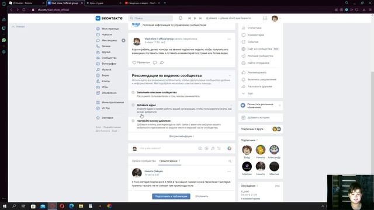Click the Клипы sidebar icon
374x210 pixels.
click(98, 81)
